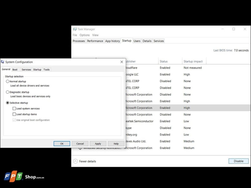Close the Task Manager window
251x188 pixels.
pyautogui.click(x=245, y=29)
